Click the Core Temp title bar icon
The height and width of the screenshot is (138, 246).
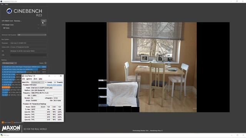click(x=23, y=76)
